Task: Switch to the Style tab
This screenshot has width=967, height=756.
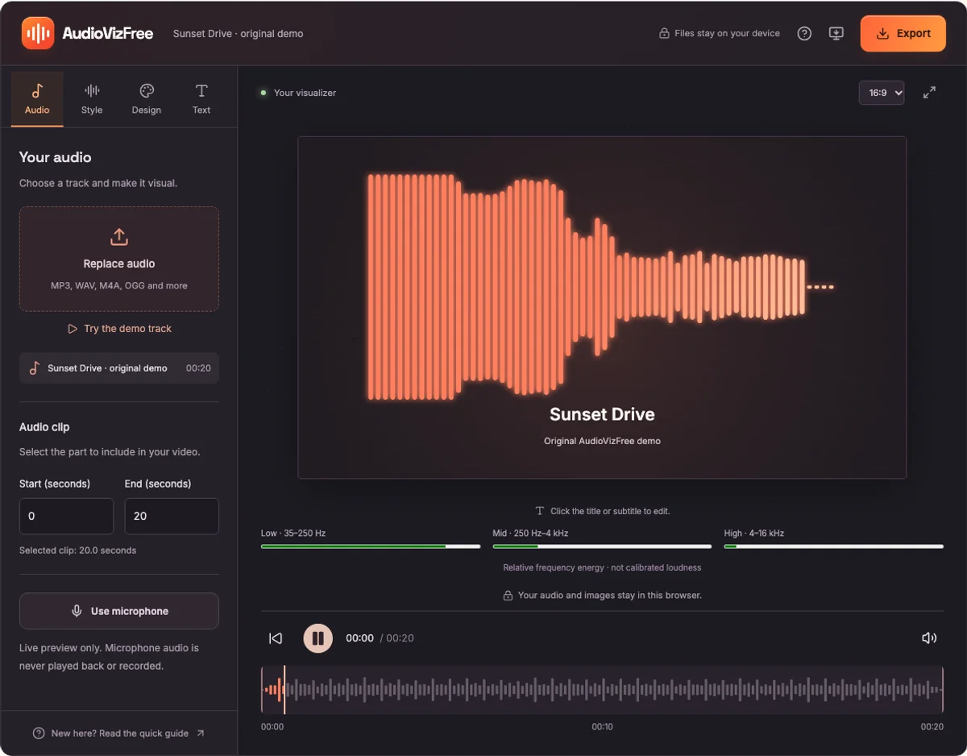Action: click(92, 99)
